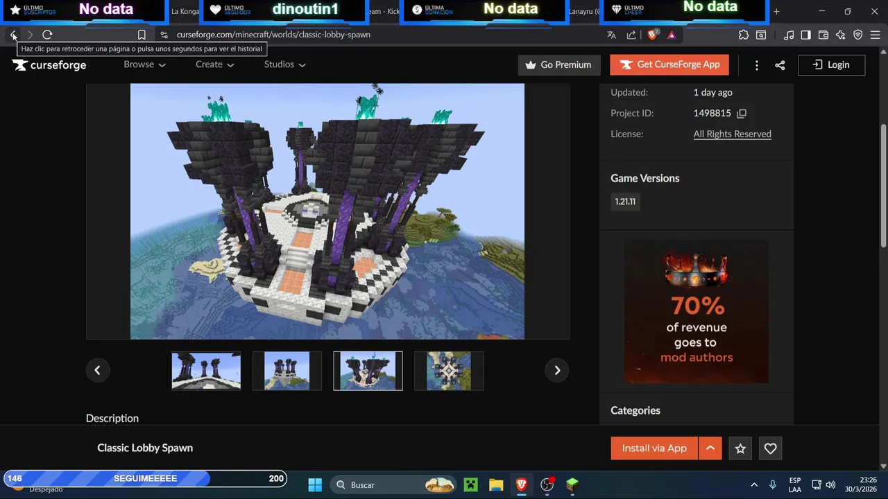Open the Windows Start menu

tap(314, 484)
